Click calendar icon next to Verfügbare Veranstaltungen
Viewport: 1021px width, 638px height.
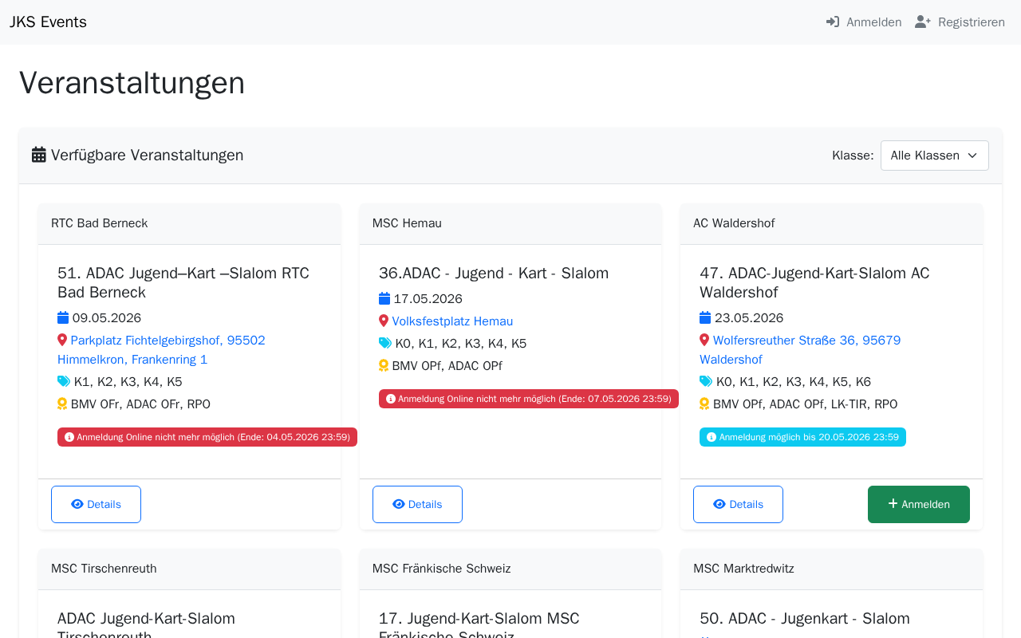pyautogui.click(x=39, y=155)
